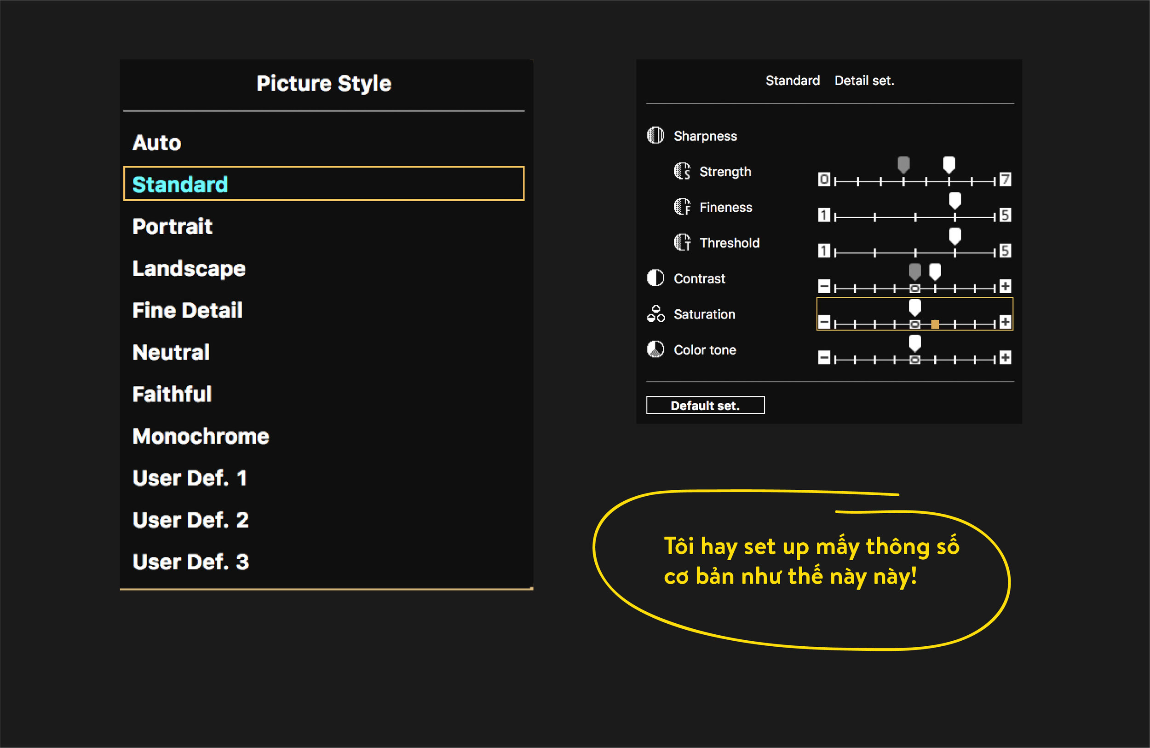Viewport: 1150px width, 748px height.
Task: Decrease Color tone with minus button
Action: [824, 358]
